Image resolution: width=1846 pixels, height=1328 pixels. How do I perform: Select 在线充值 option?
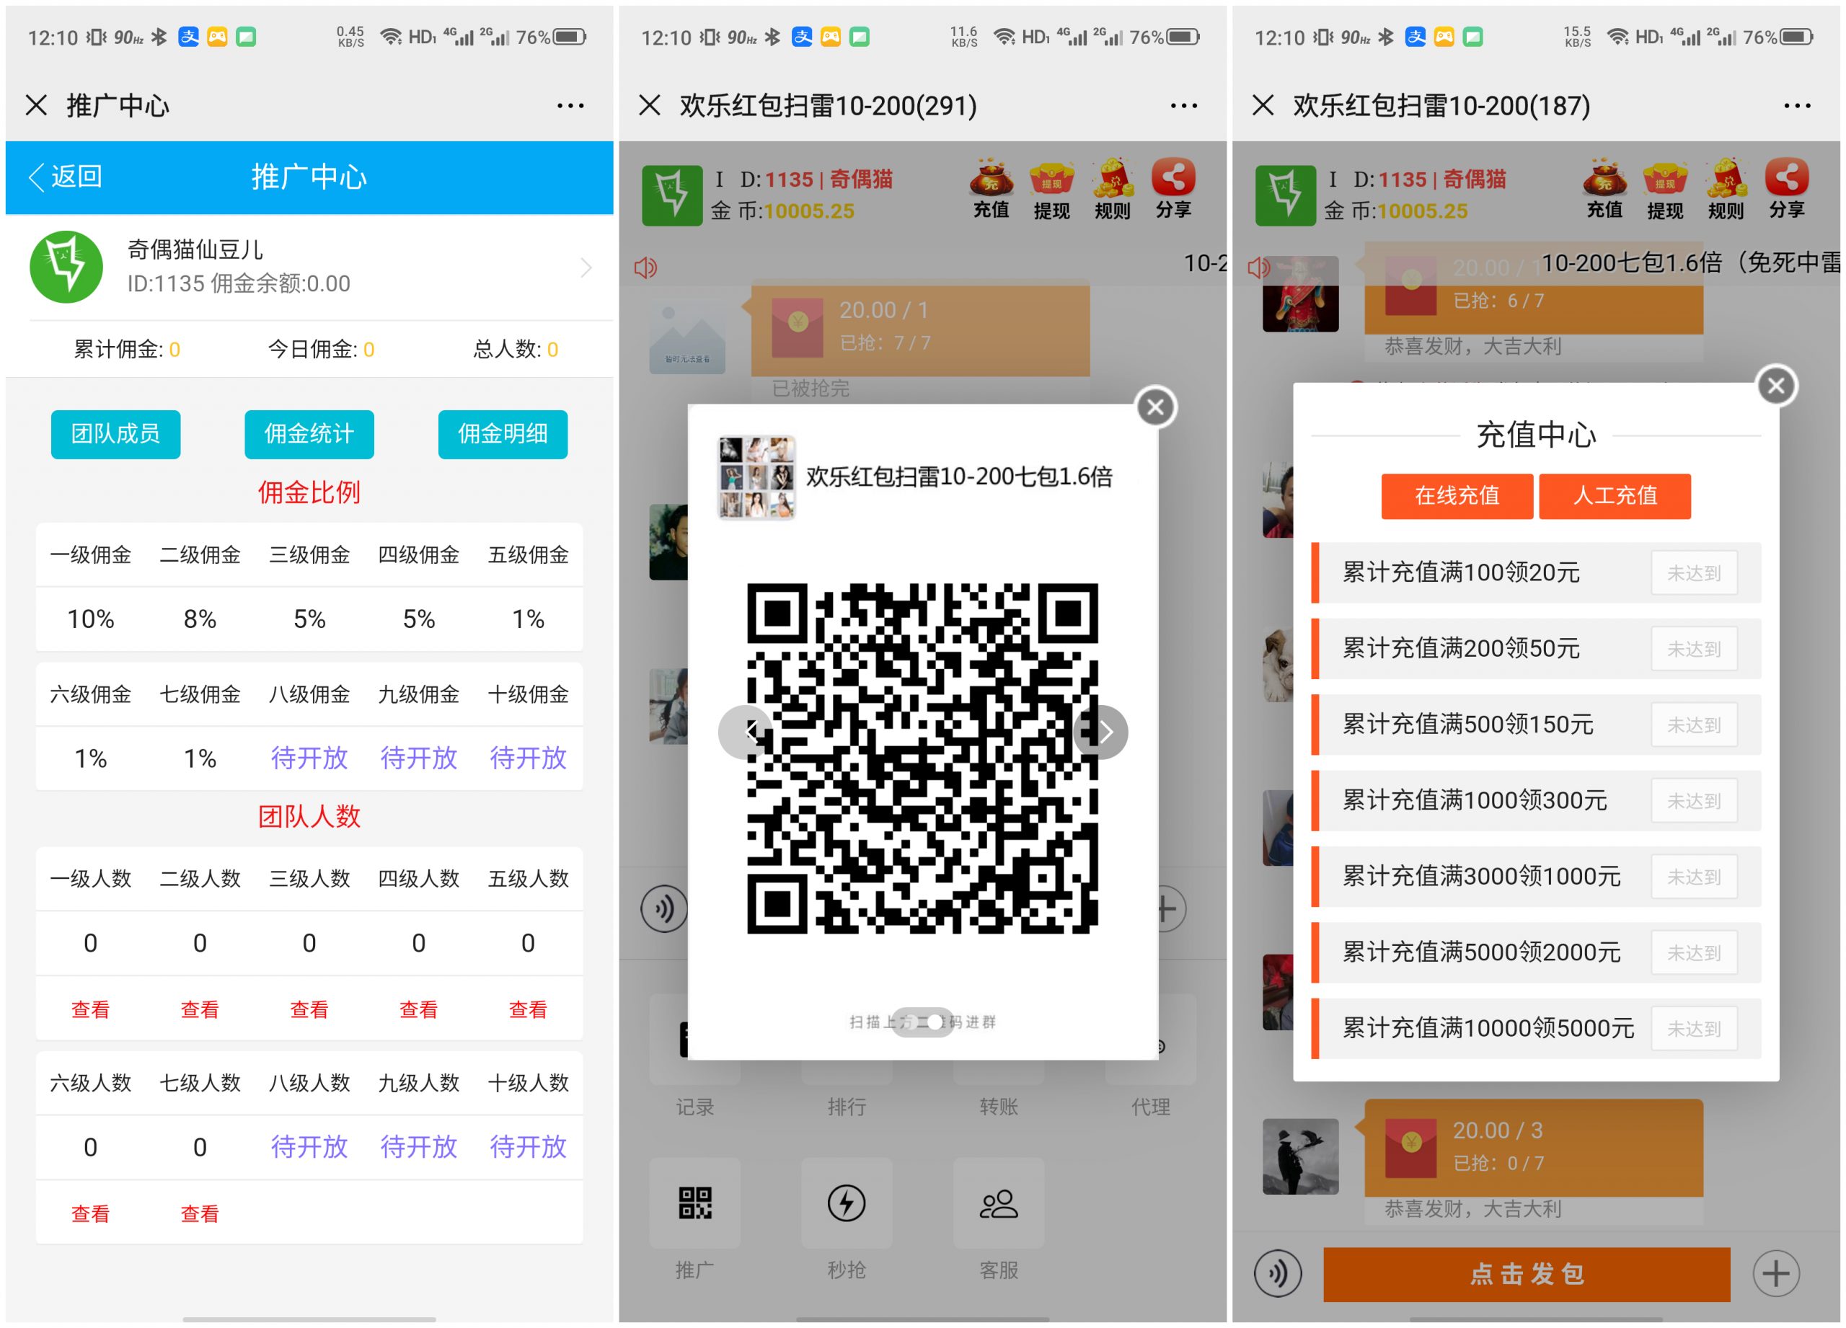point(1457,495)
